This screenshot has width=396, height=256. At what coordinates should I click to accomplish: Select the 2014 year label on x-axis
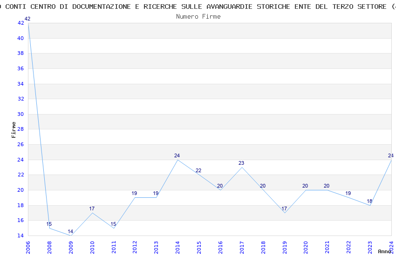tap(178, 247)
